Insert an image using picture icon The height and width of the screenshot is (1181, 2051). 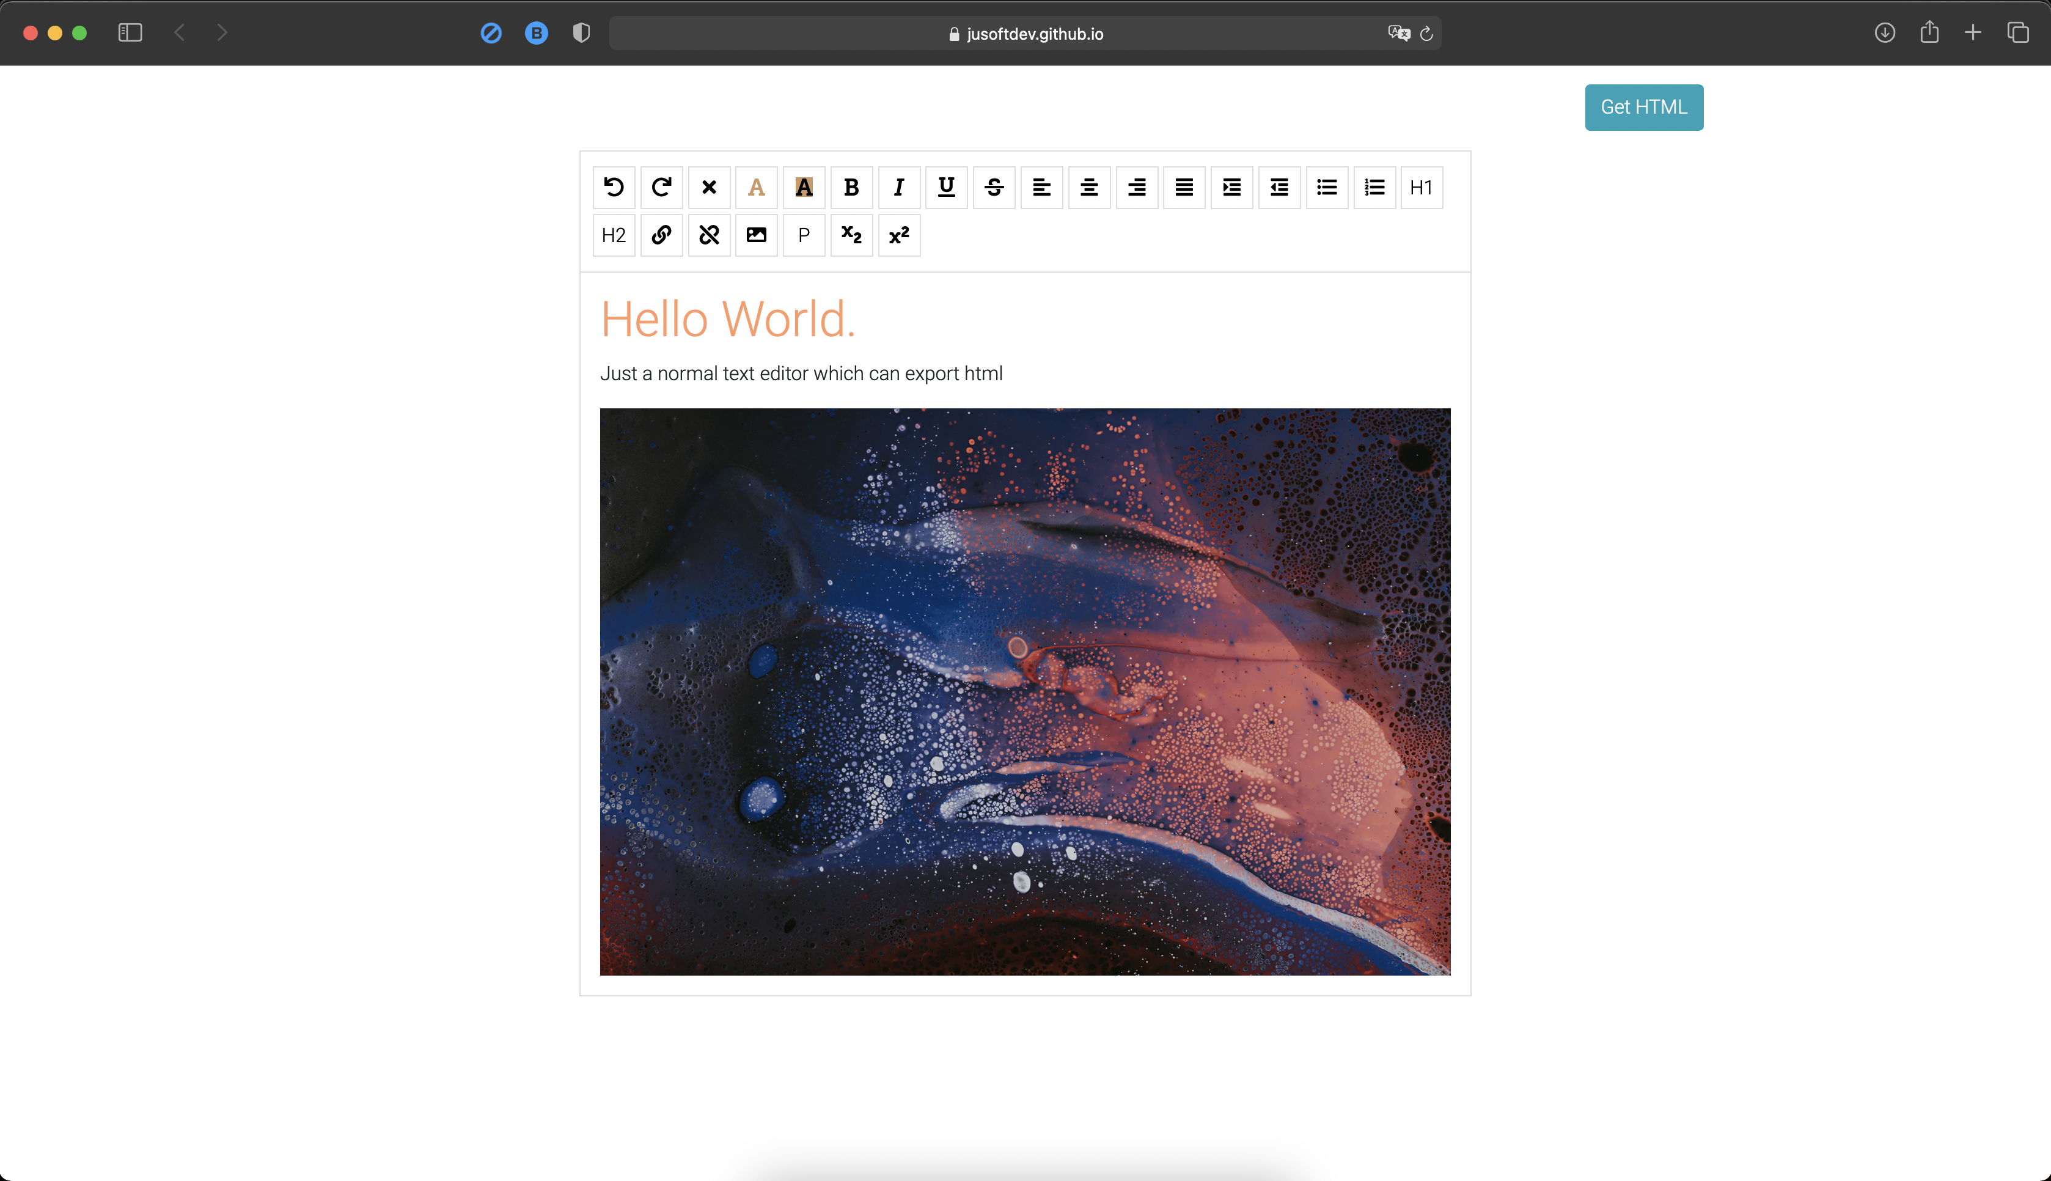pyautogui.click(x=757, y=235)
